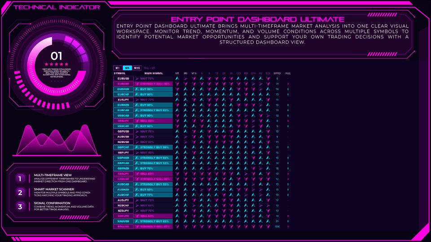431x242 pixels.
Task: Click the STRONGLY BUY 83% signal for EURCAD
Action: [x=154, y=110]
